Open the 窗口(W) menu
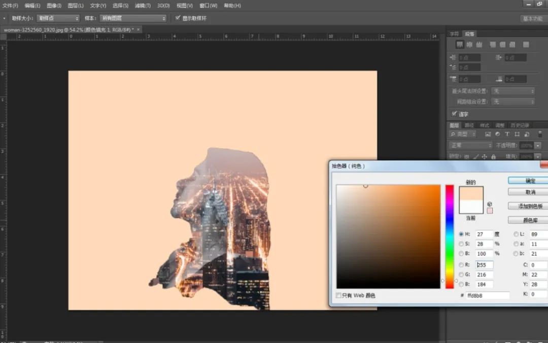 click(x=209, y=6)
